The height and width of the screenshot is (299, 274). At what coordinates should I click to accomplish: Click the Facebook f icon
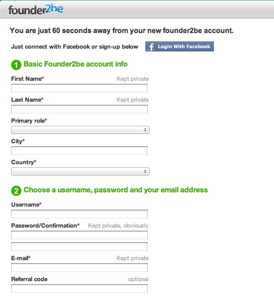pyautogui.click(x=151, y=46)
